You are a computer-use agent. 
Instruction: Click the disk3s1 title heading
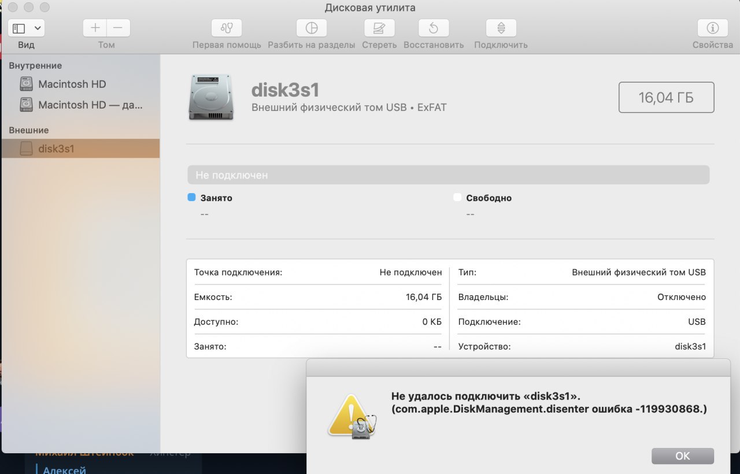[285, 90]
